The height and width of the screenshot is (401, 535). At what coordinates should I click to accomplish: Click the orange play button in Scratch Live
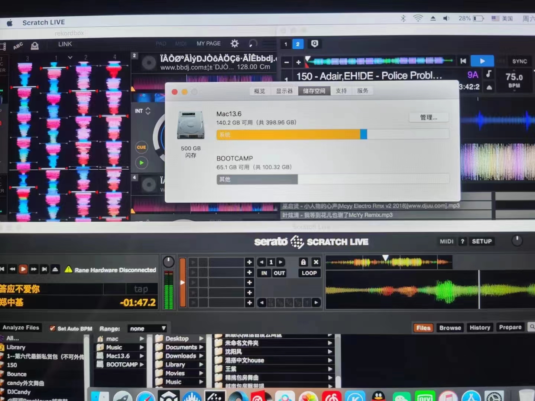click(x=23, y=269)
